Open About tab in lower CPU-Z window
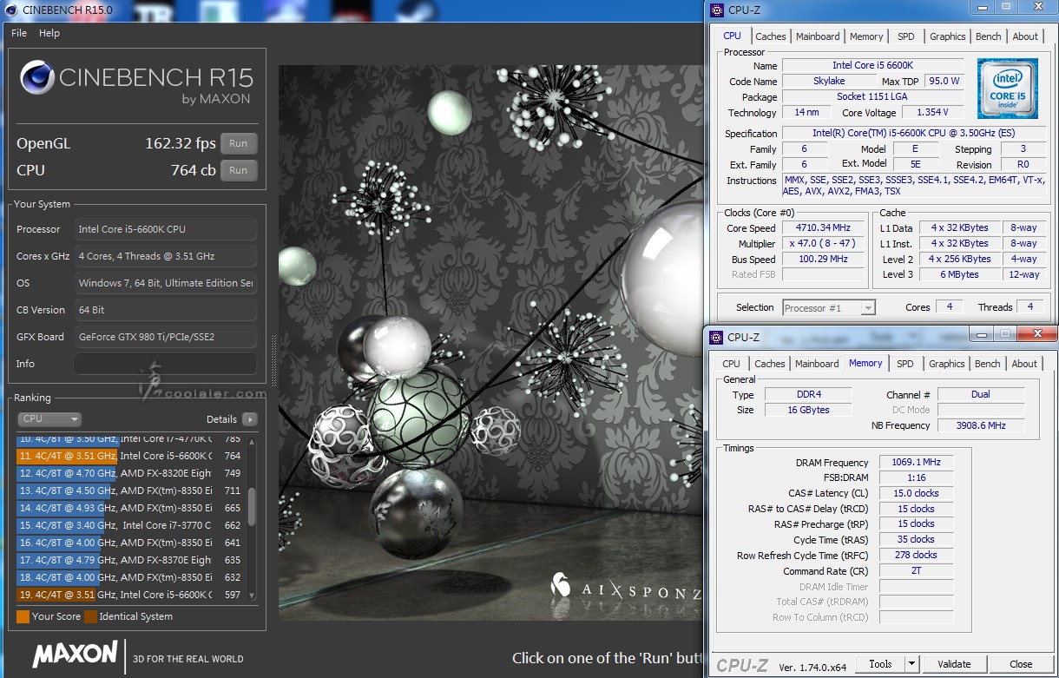The image size is (1059, 678). [1024, 364]
